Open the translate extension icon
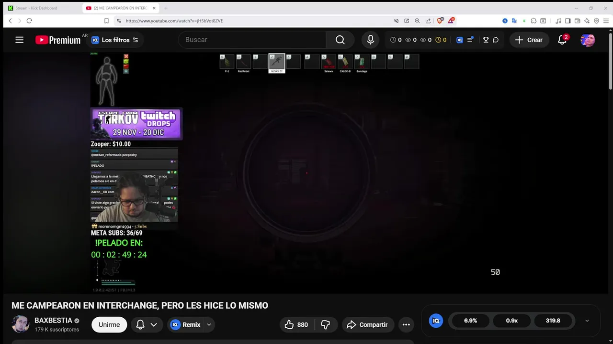 pos(514,21)
